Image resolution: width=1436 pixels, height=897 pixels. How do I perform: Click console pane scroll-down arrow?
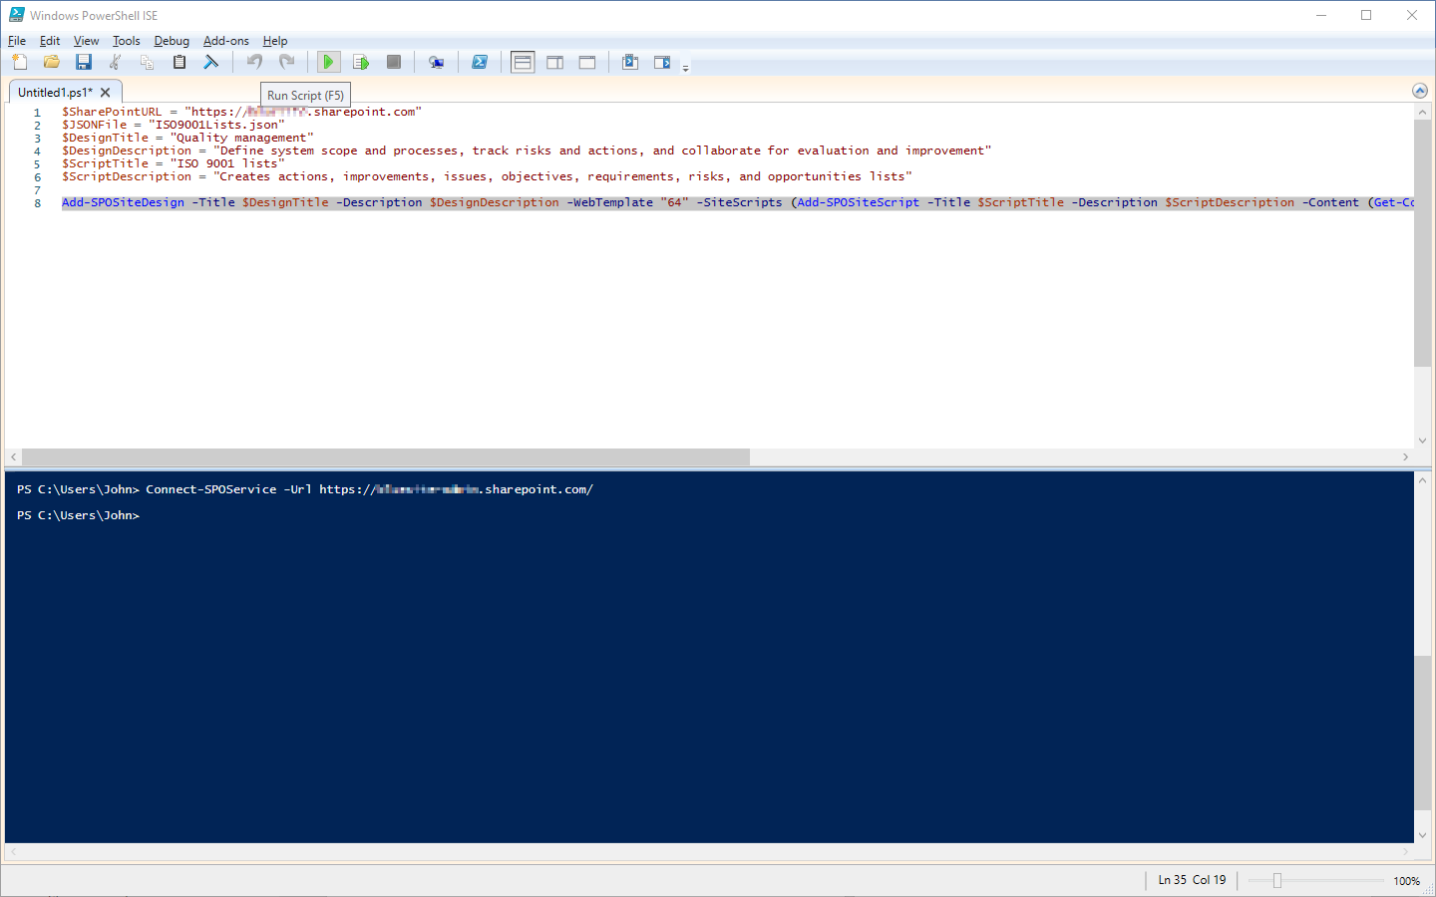click(x=1422, y=835)
